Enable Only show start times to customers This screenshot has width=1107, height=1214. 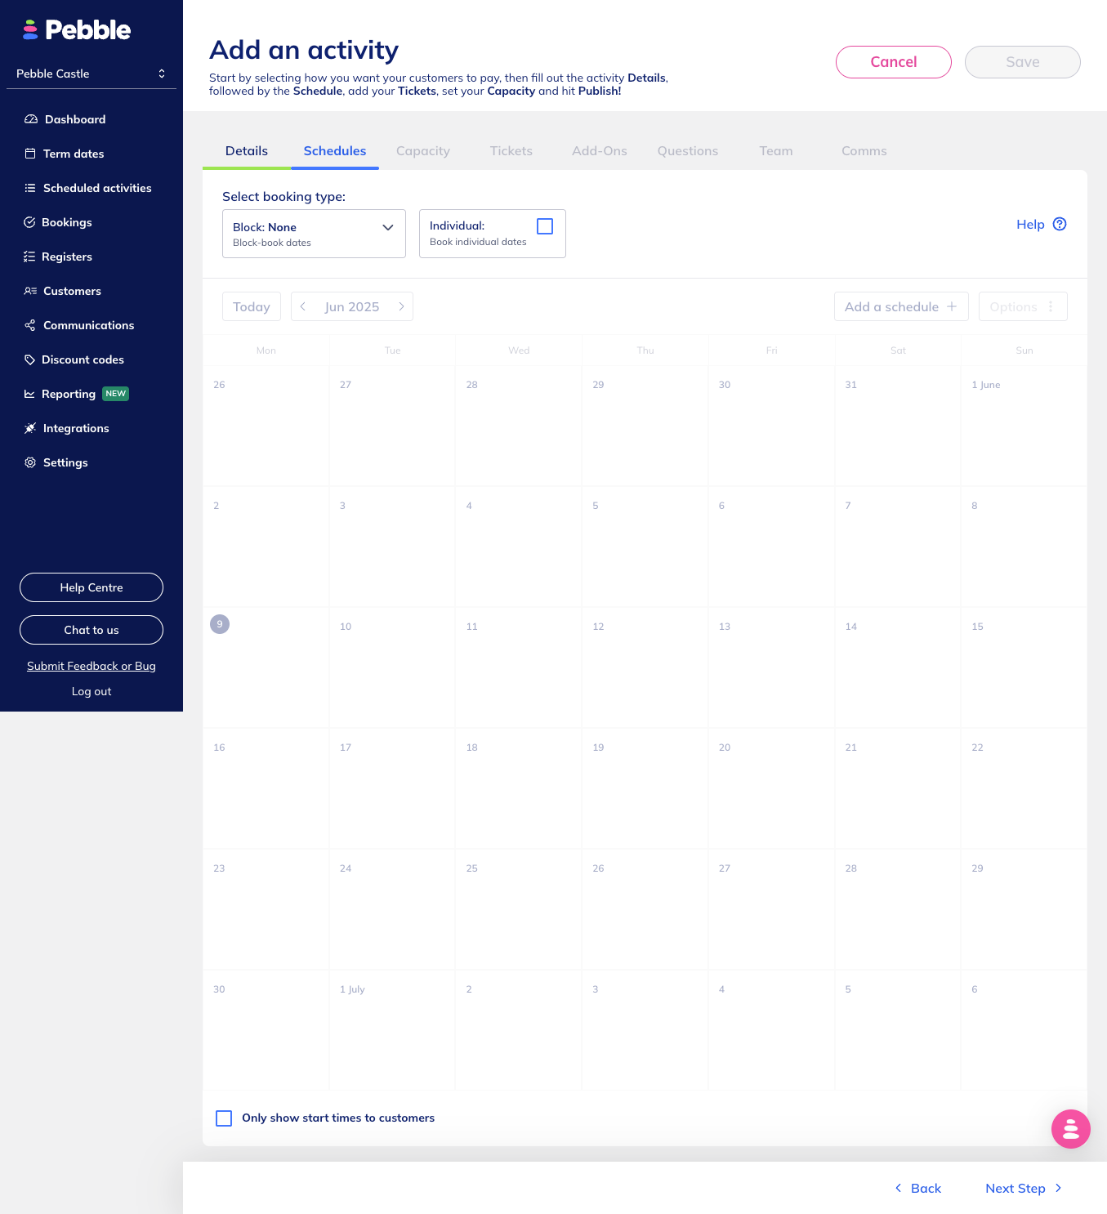pyautogui.click(x=224, y=1118)
